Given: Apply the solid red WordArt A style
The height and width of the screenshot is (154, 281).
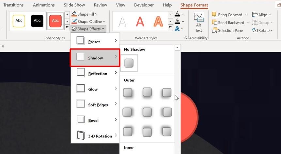Looking at the screenshot, I should [x=140, y=21].
